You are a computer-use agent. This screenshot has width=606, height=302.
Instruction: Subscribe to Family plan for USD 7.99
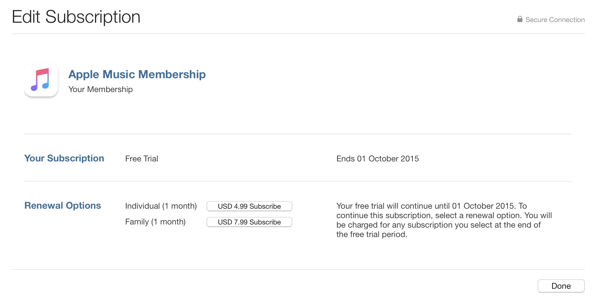point(249,222)
